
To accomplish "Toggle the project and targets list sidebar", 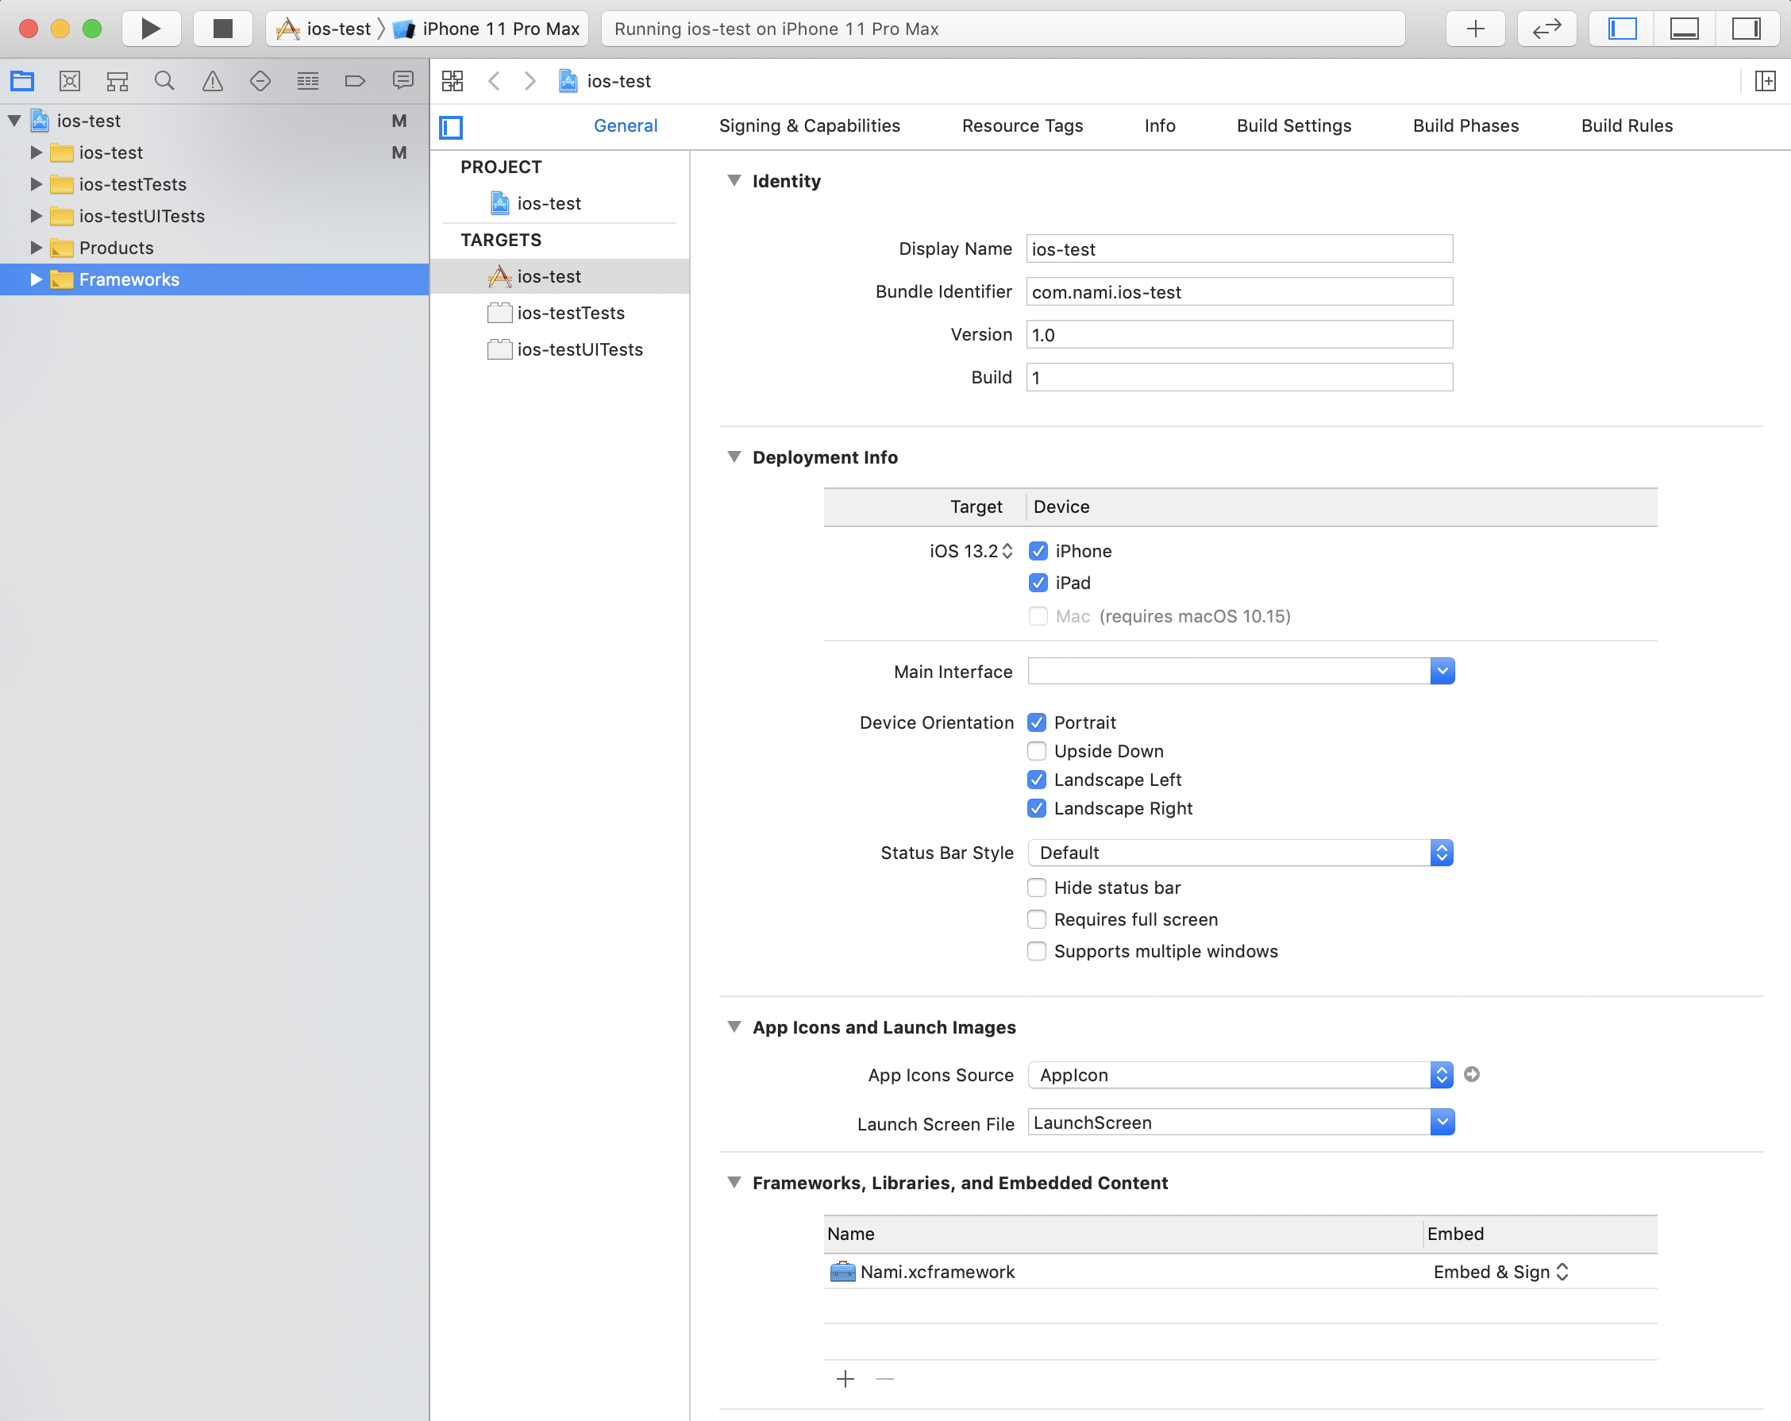I will point(451,126).
